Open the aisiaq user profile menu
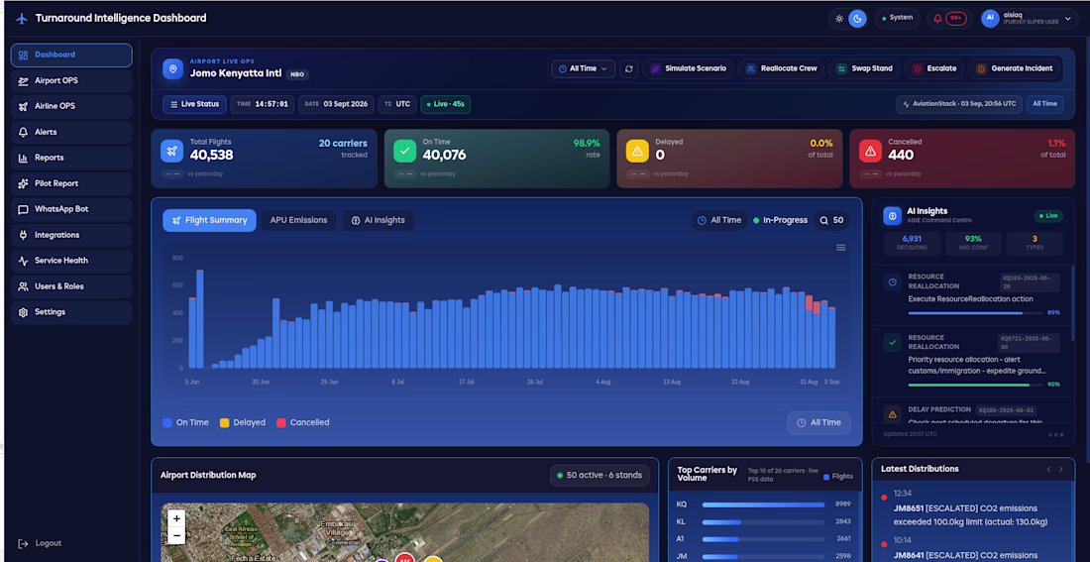Screen dimensions: 1090x562 [x=1029, y=18]
